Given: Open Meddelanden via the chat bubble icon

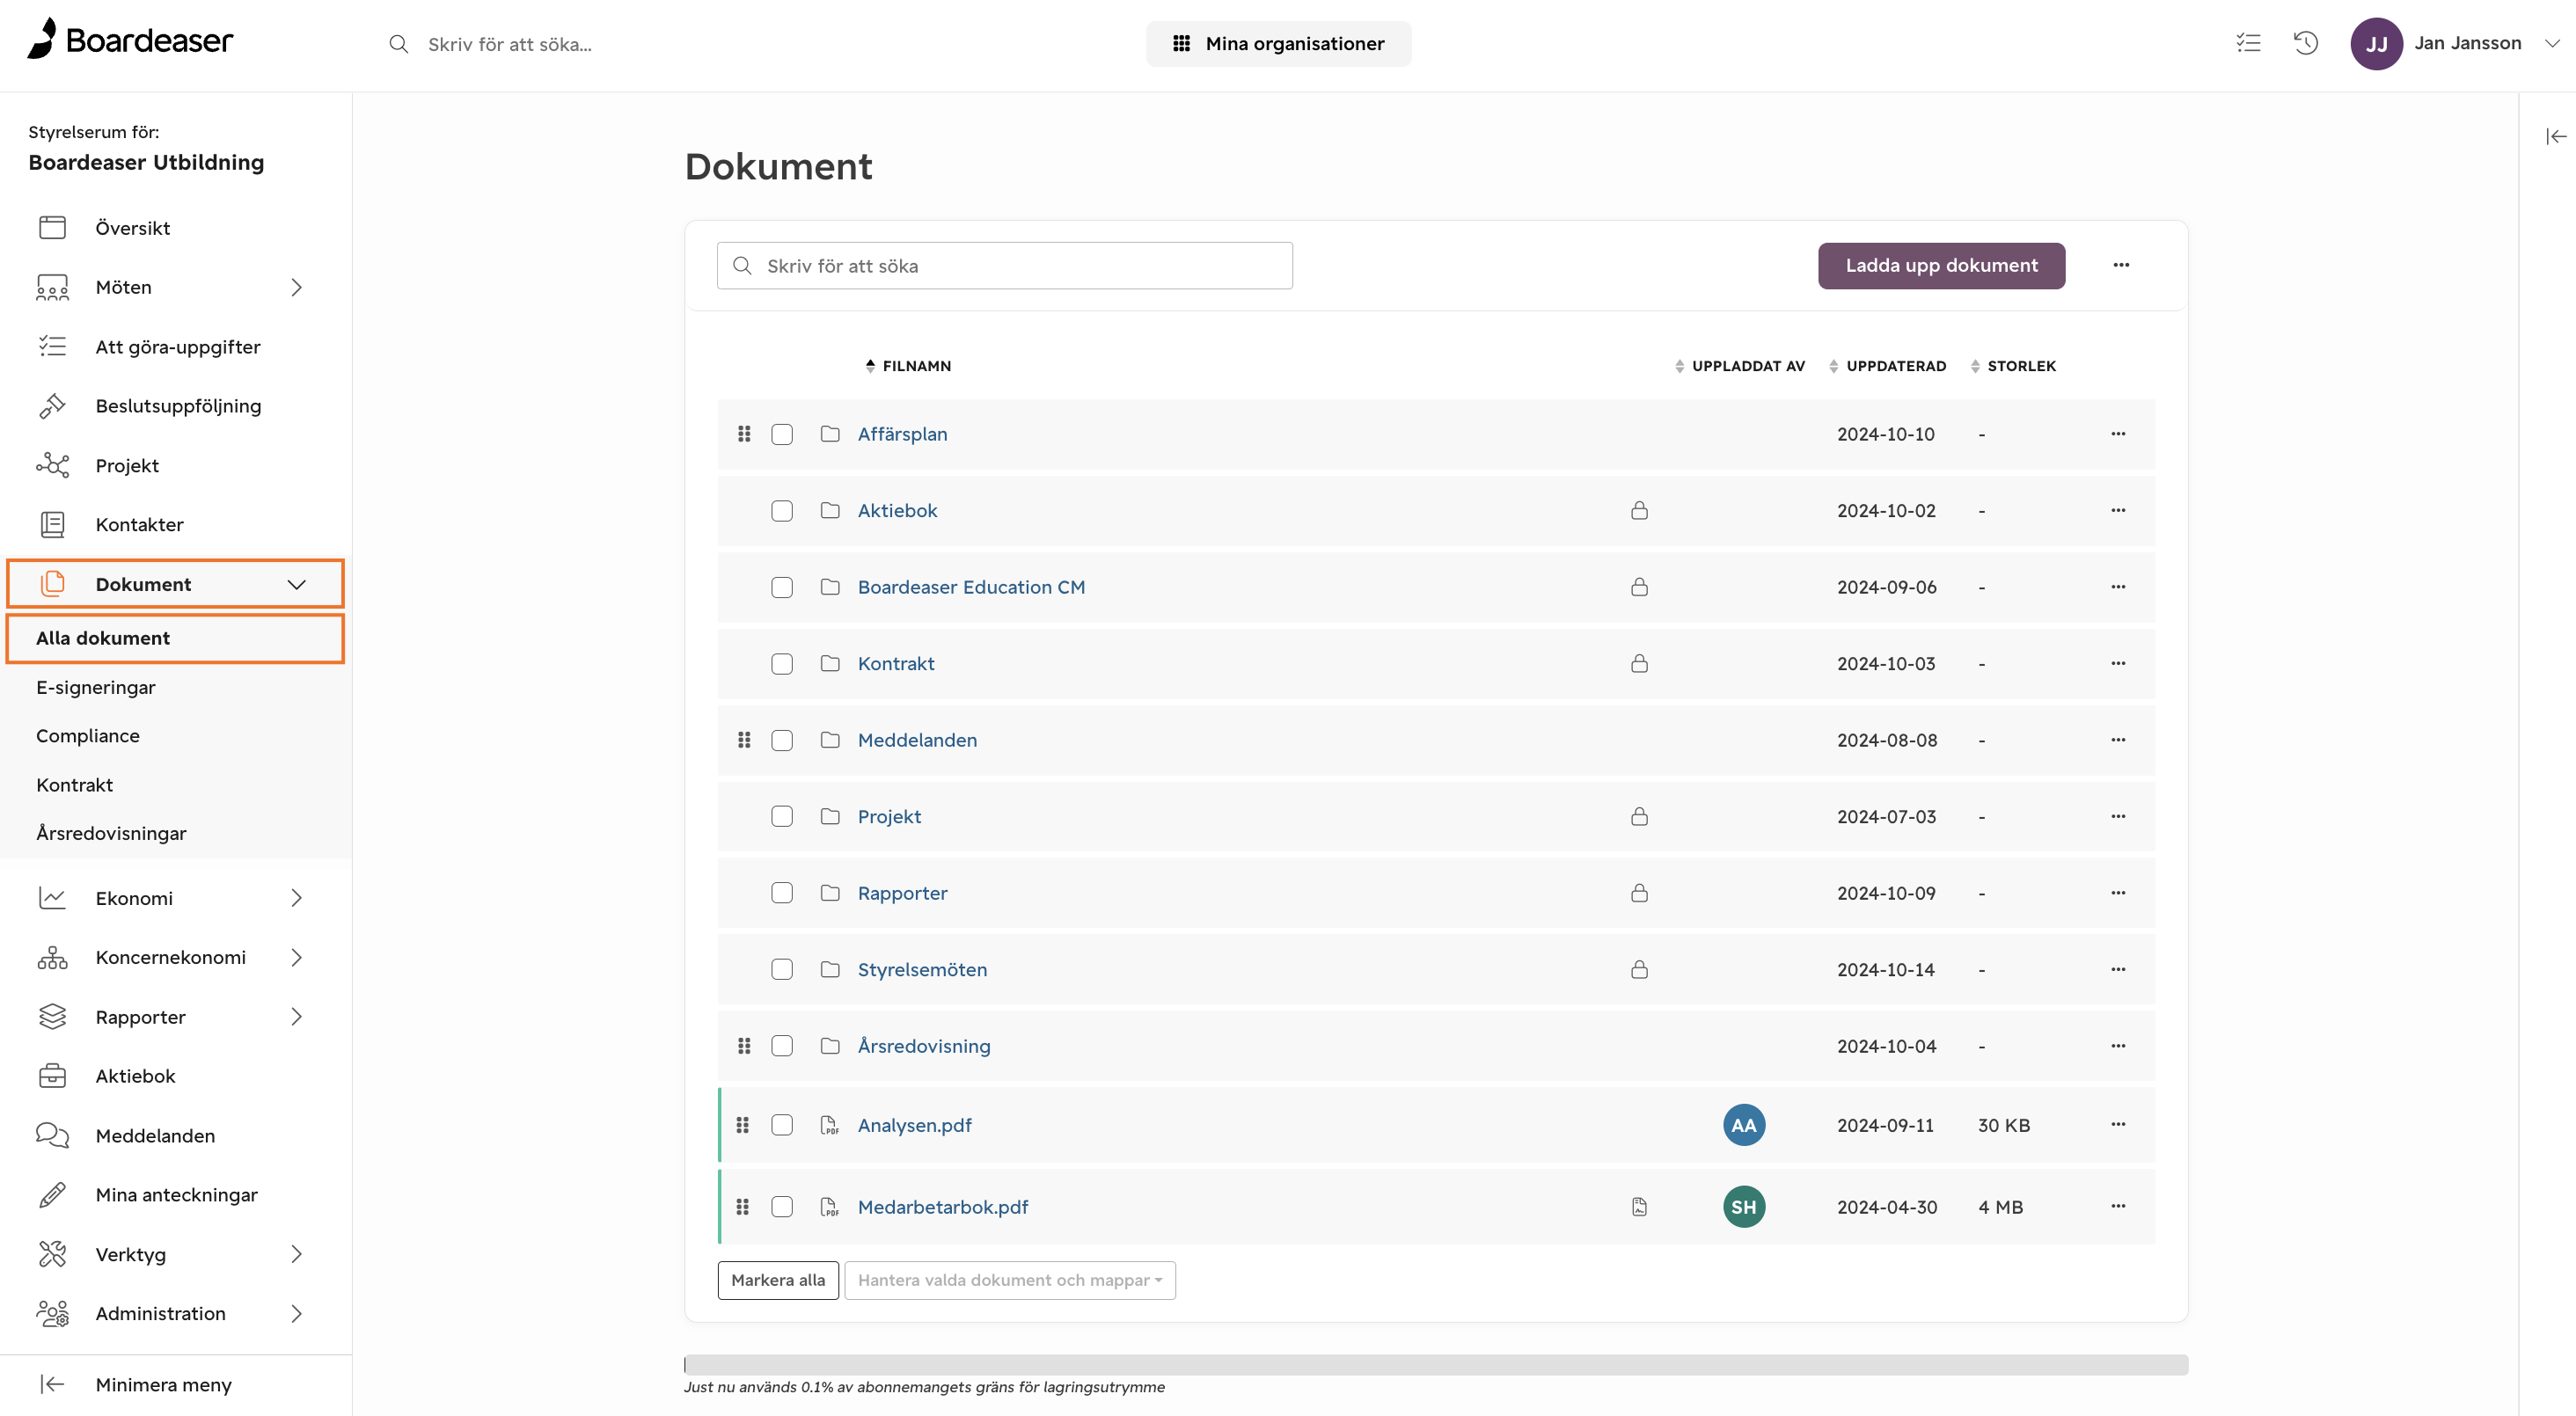Looking at the screenshot, I should (x=52, y=1135).
